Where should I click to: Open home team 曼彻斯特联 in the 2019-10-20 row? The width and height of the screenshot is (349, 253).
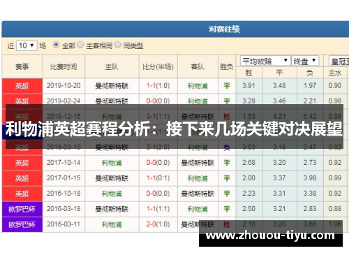coord(112,86)
